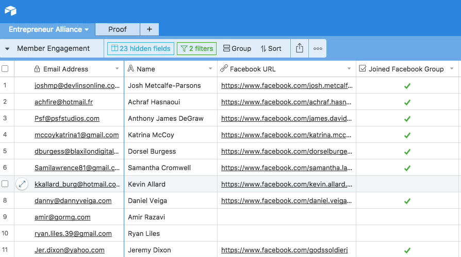Image resolution: width=461 pixels, height=257 pixels.
Task: Open the more options ellipsis menu
Action: tap(318, 48)
